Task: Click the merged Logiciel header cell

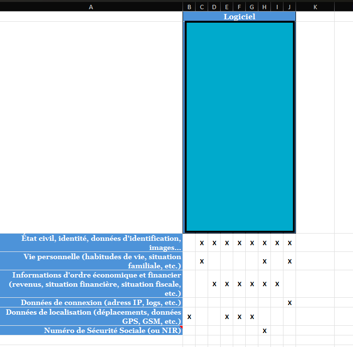Action: tap(239, 16)
